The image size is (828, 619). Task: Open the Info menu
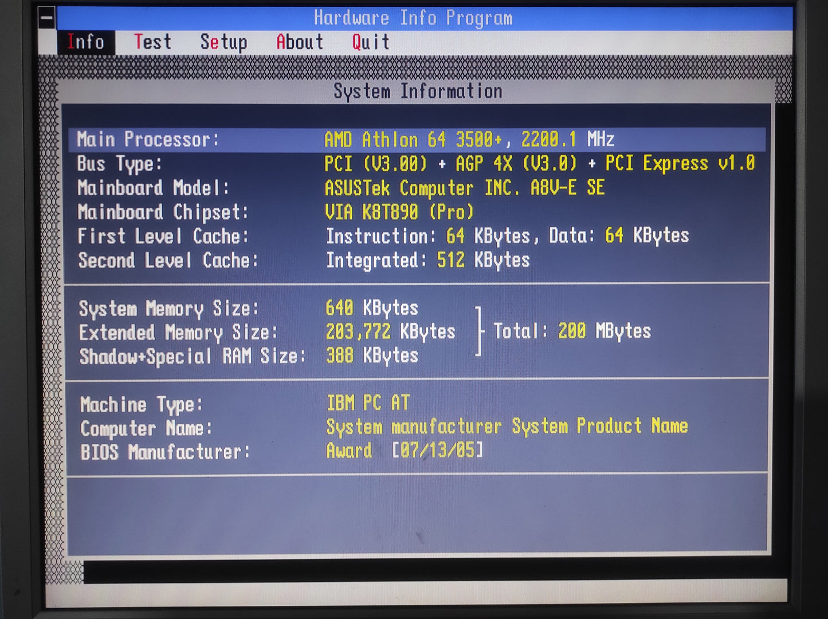coord(86,42)
